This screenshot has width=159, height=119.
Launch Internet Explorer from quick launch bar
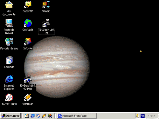tap(32, 116)
